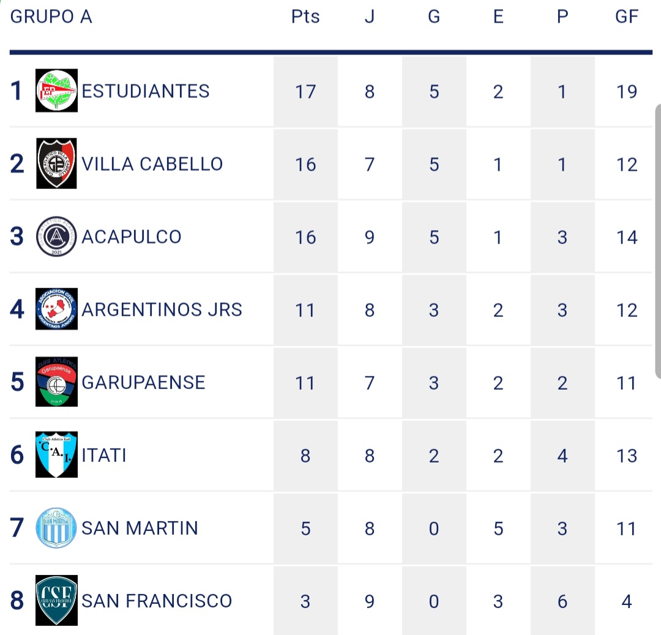
Task: Click the GF column header
Action: 627,17
